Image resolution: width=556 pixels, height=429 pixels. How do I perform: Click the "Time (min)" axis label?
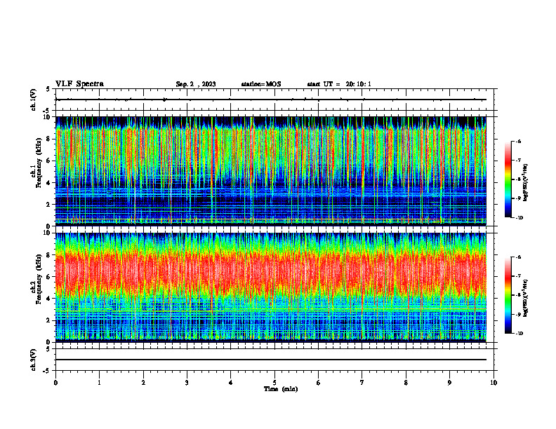click(281, 389)
